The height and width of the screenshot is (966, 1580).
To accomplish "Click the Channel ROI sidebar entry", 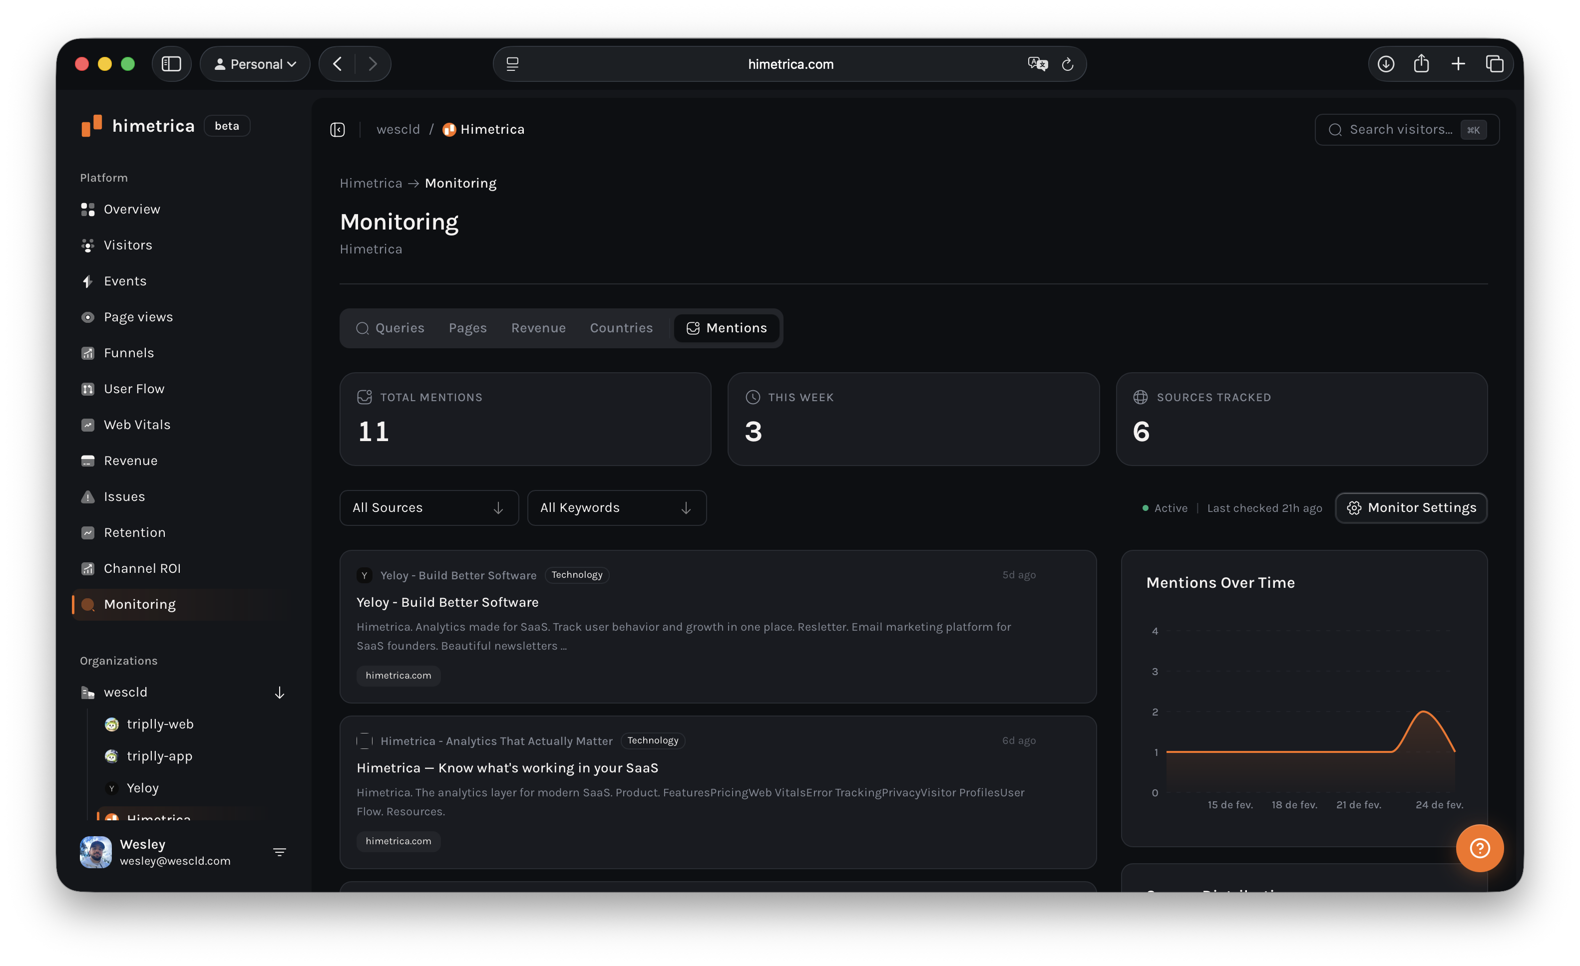I will tap(142, 568).
